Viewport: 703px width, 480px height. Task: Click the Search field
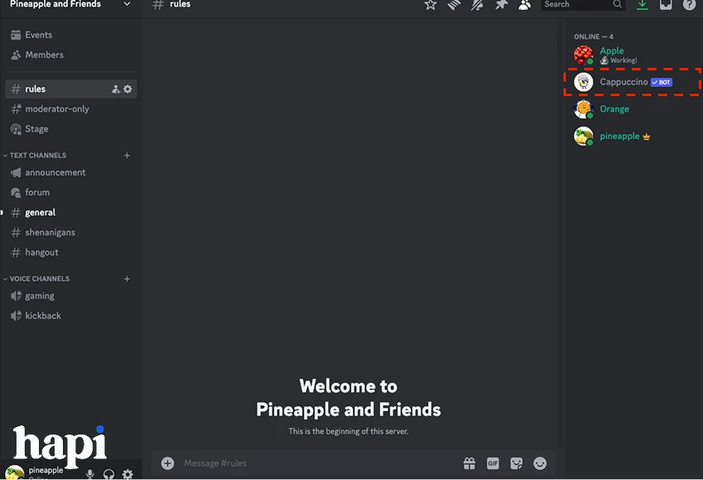click(583, 4)
